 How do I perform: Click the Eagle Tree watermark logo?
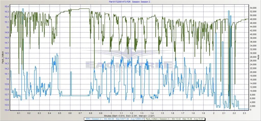129,64
